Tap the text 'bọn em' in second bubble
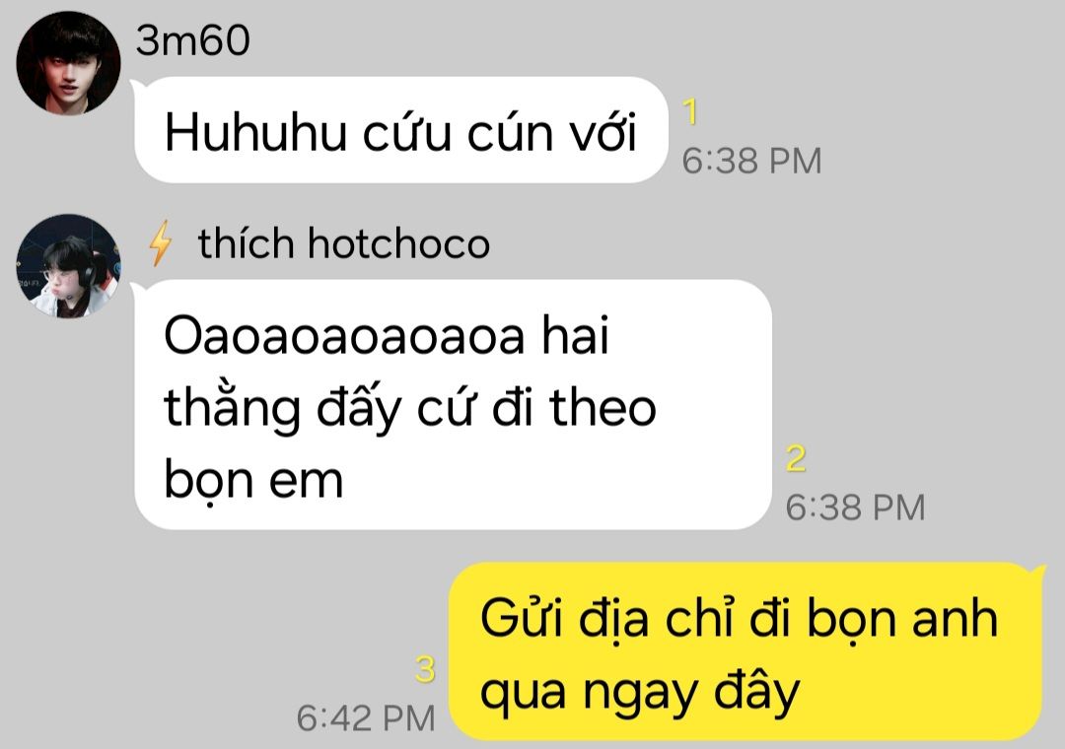The height and width of the screenshot is (749, 1065). [253, 480]
